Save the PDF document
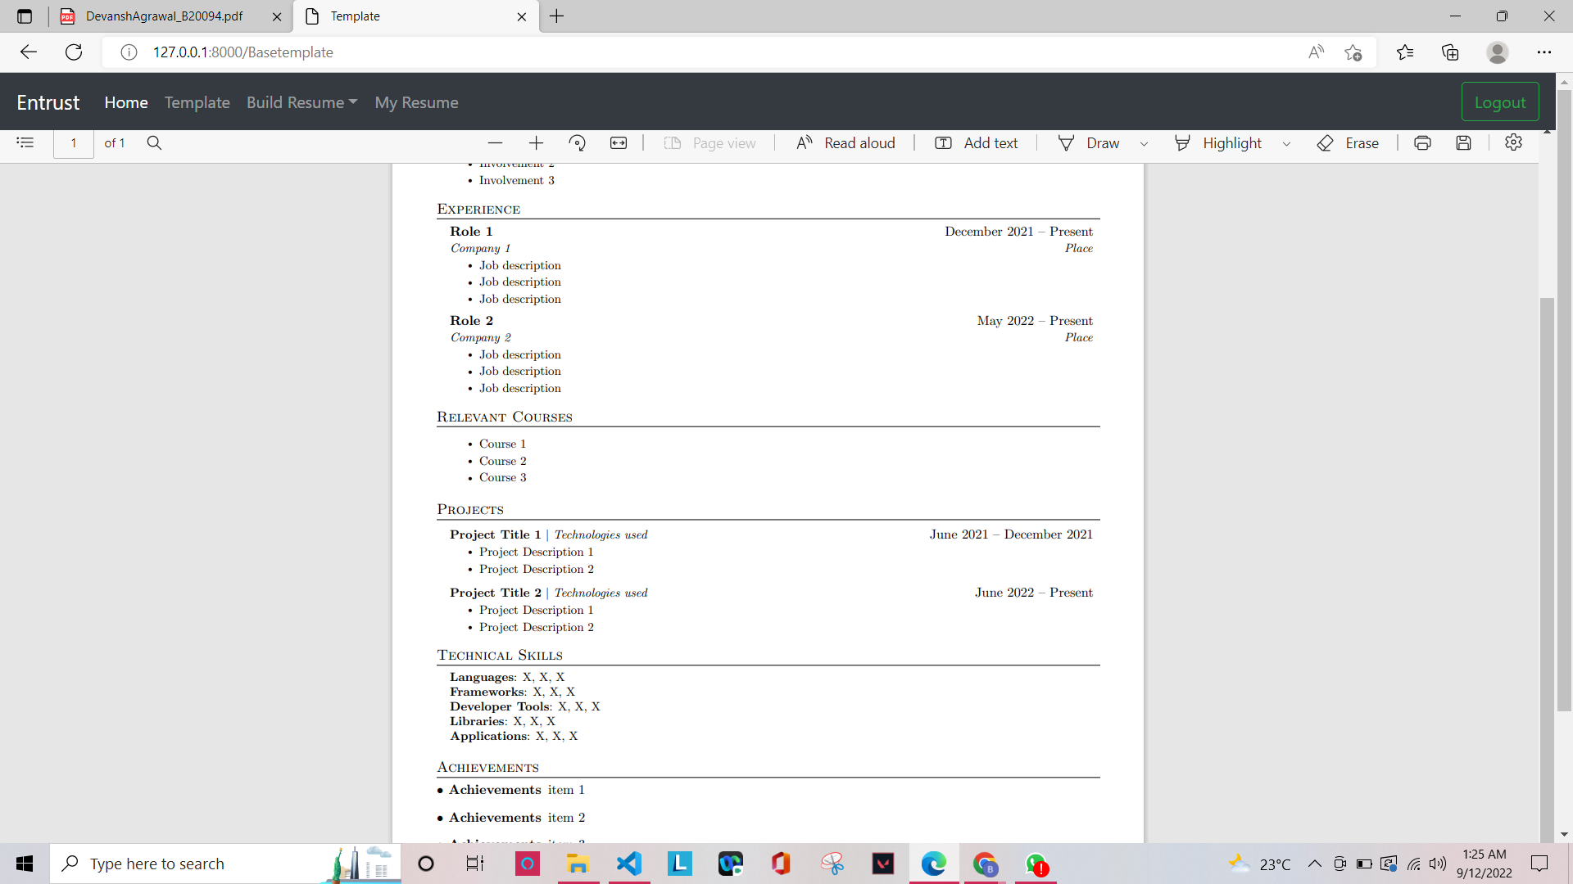The height and width of the screenshot is (884, 1573). [x=1464, y=142]
